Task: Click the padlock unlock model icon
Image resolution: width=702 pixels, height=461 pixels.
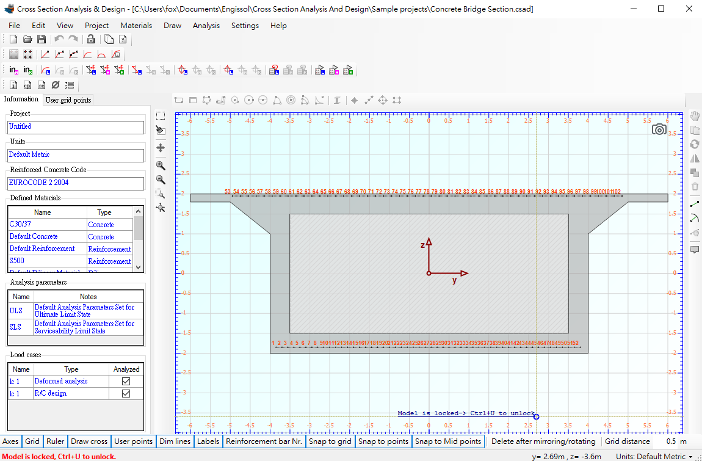Action: (91, 40)
